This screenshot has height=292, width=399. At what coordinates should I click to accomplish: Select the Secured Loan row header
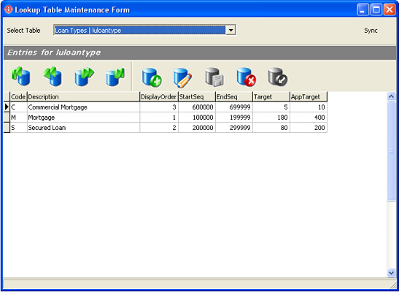7,128
